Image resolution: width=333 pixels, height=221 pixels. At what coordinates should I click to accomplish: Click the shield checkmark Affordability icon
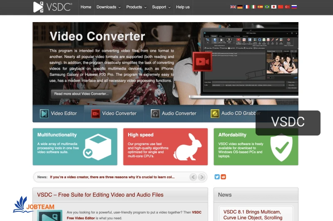[281, 148]
